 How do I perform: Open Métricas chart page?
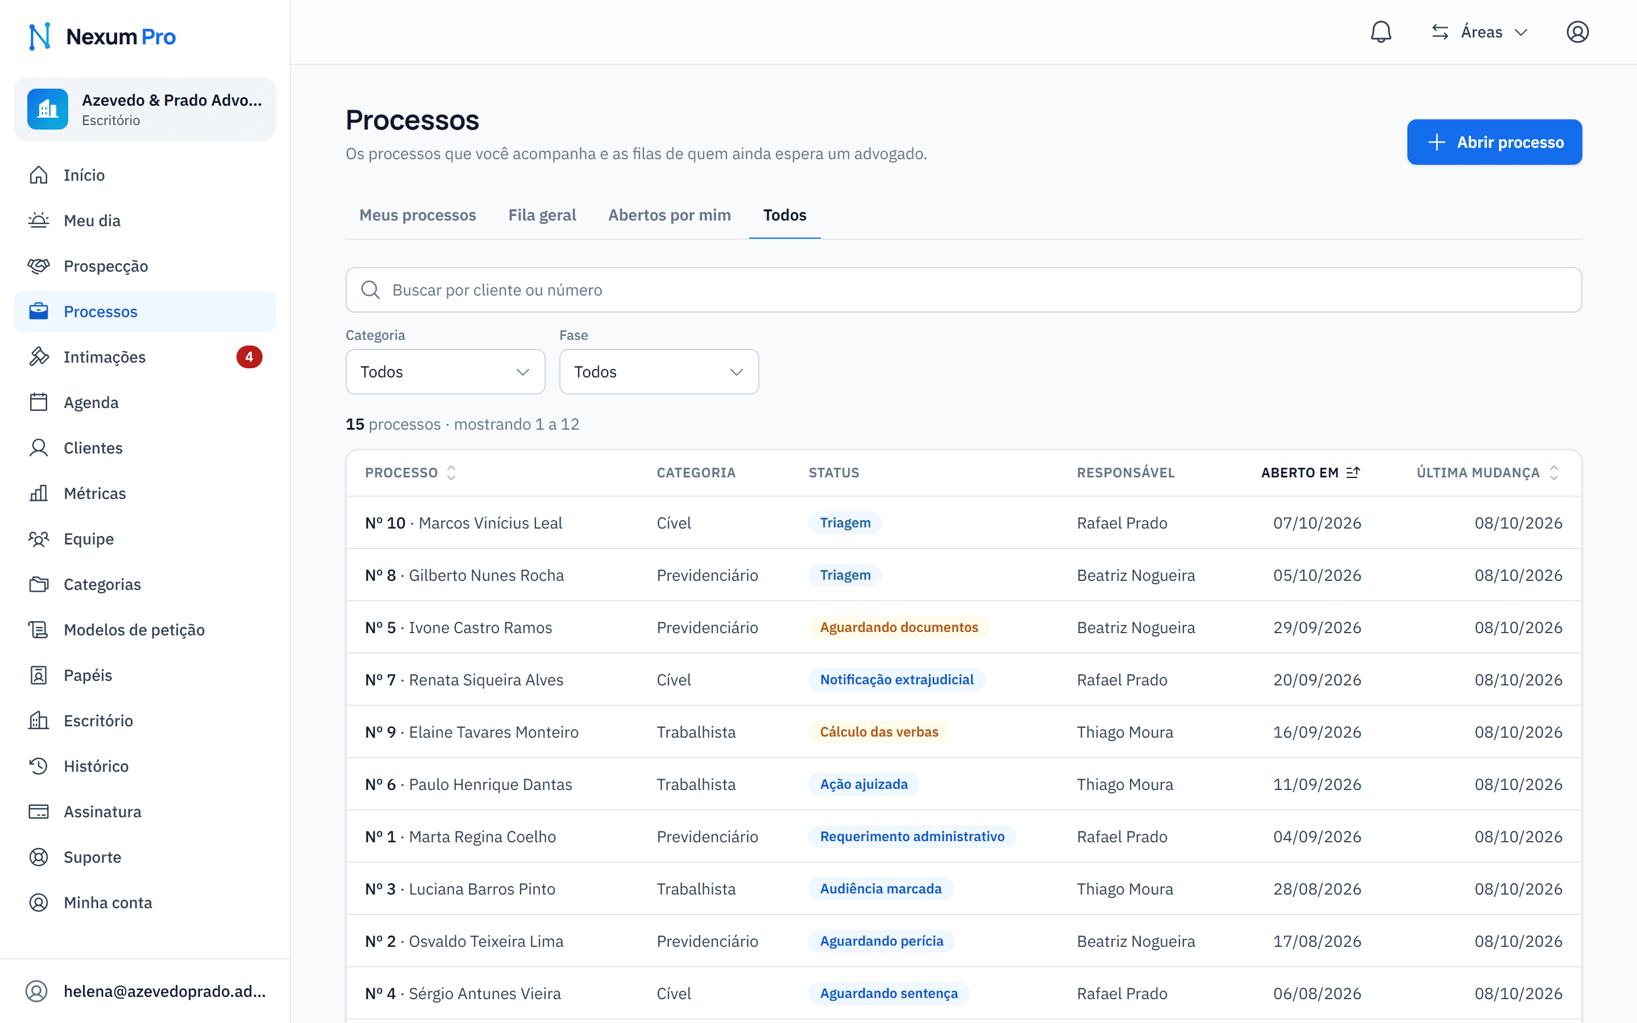click(145, 493)
